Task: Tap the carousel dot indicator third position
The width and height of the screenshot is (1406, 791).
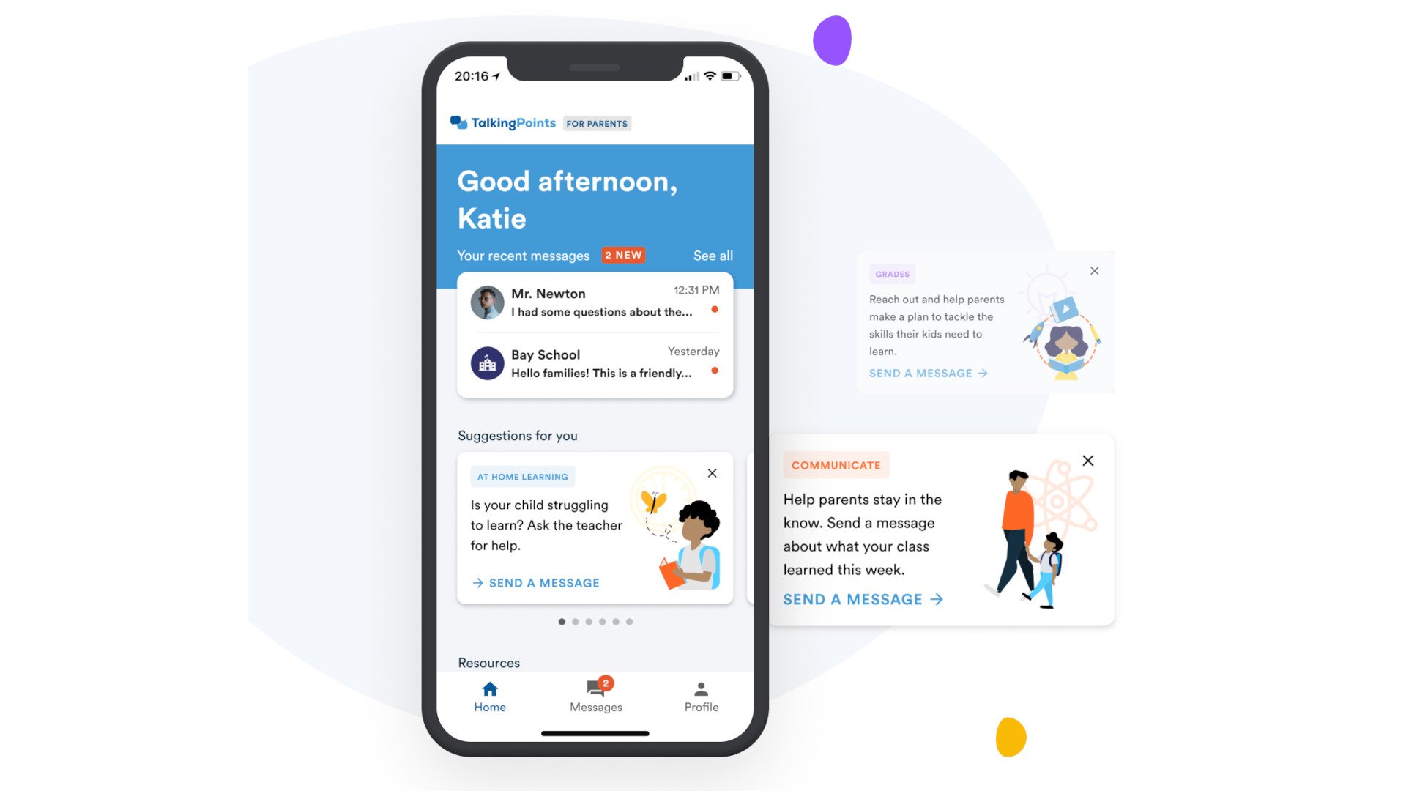Action: pos(588,621)
